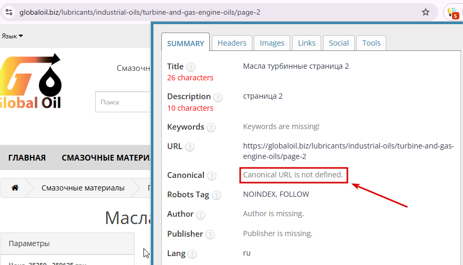Click the home icon in breadcrumbs
Image resolution: width=463 pixels, height=265 pixels.
click(15, 188)
